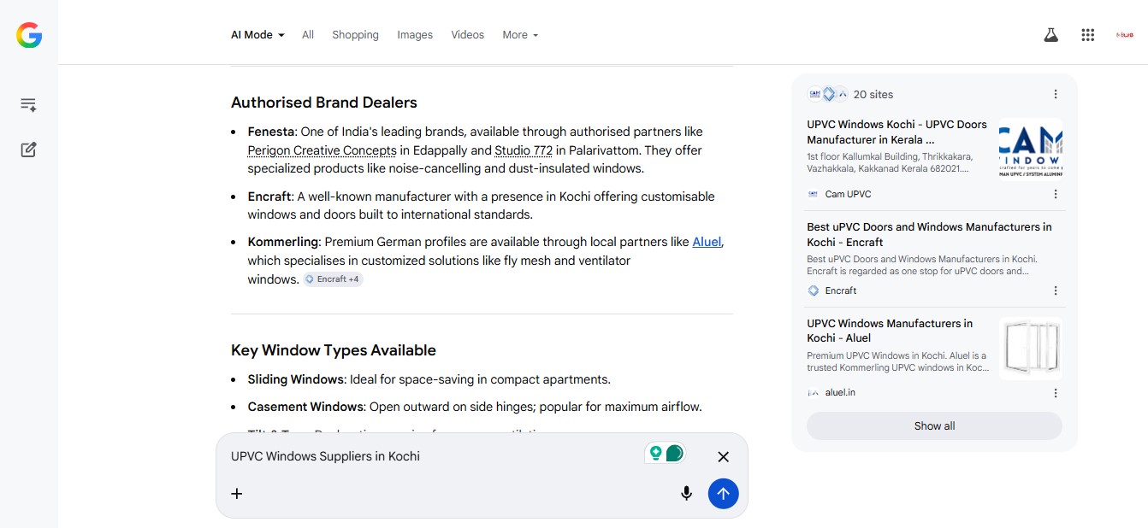Click the Encraft +4 source chip
This screenshot has height=528, width=1148.
333,279
